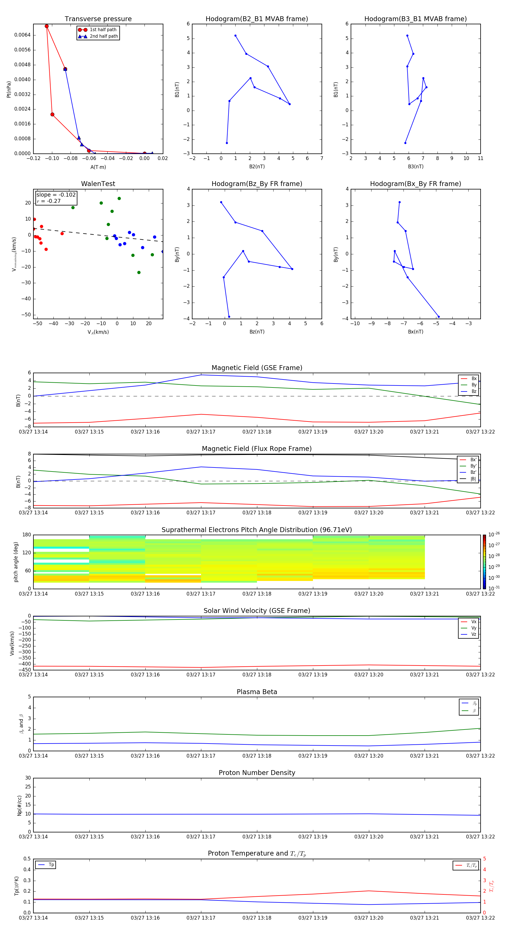Click the Suprathermal Electrons Pitch Angle Distribution title
The width and height of the screenshot is (514, 943).
click(x=257, y=530)
